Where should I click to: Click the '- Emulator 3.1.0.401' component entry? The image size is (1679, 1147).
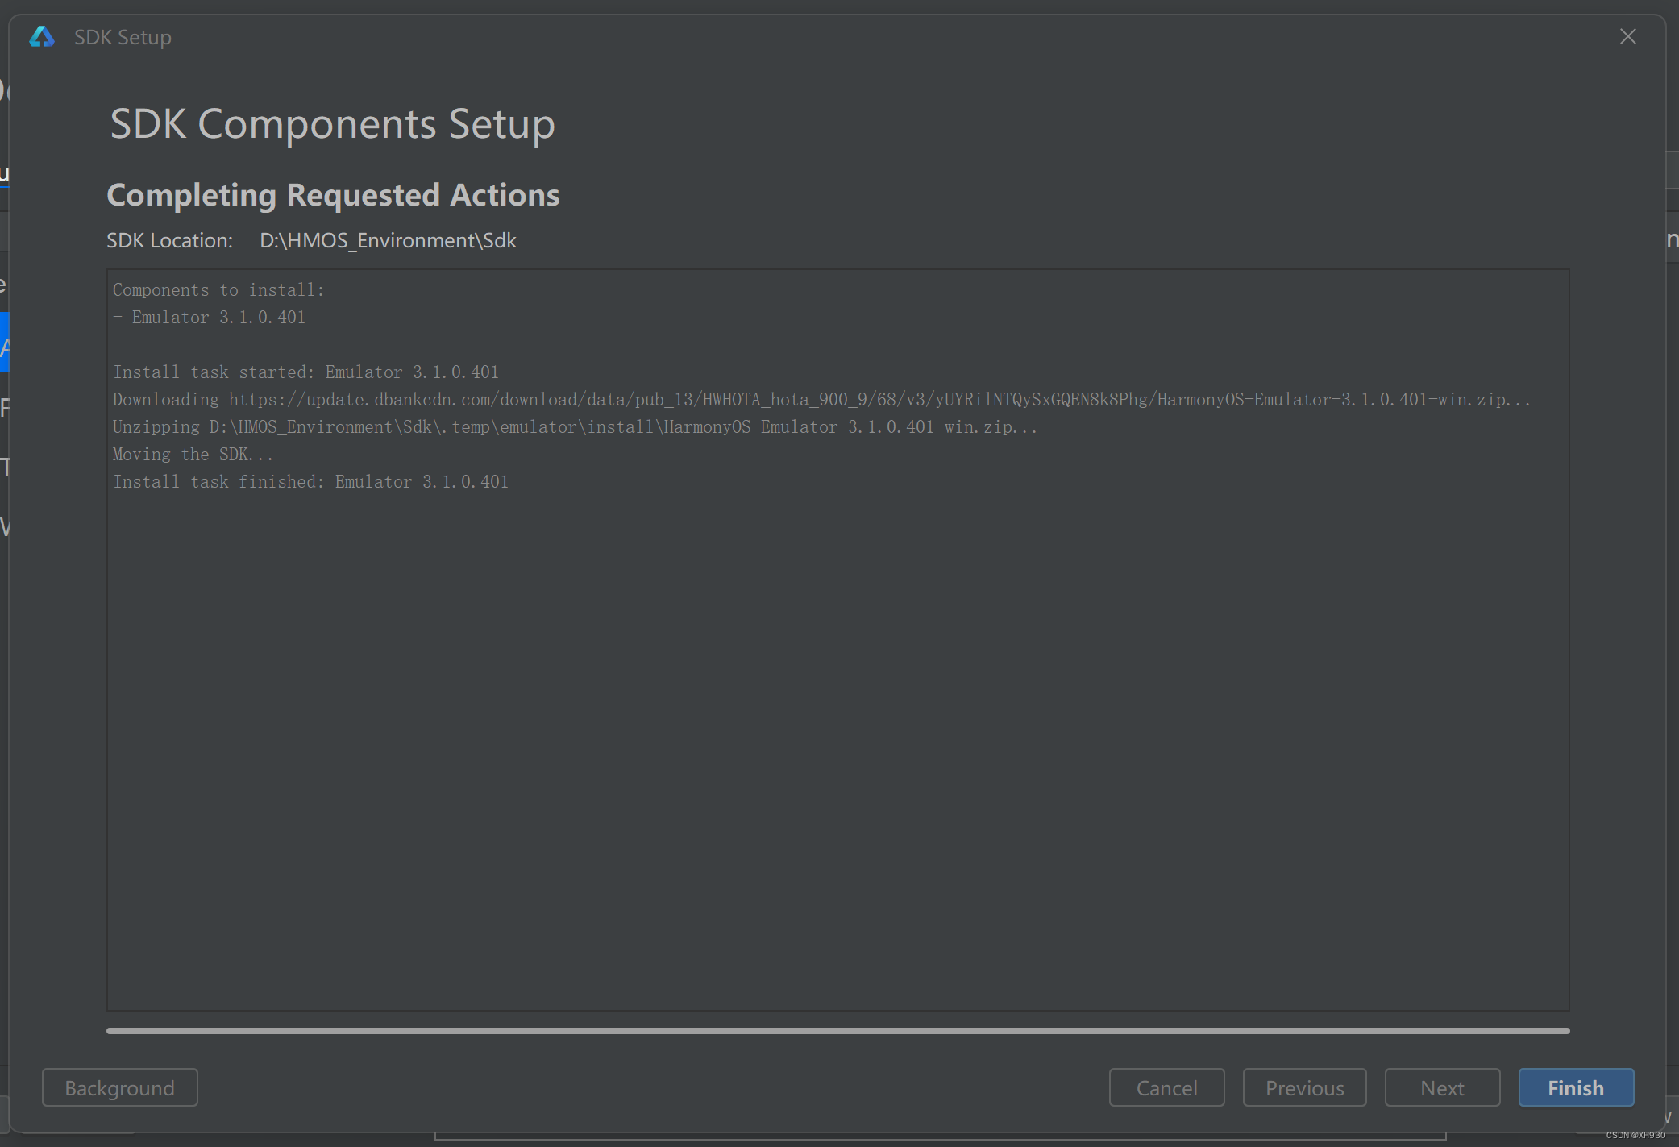[210, 318]
